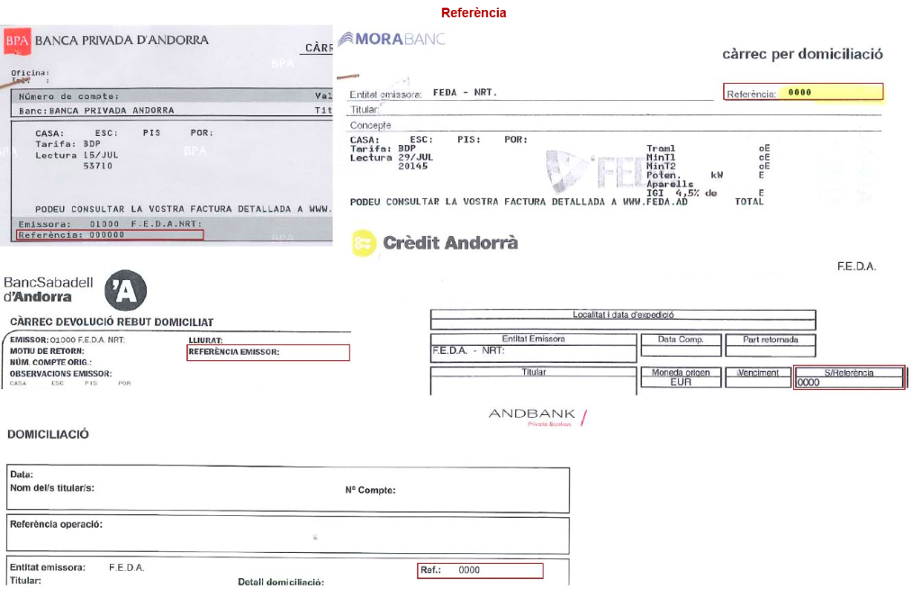Image resolution: width=912 pixels, height=589 pixels.
Task: Click the 'Referència operació' field in Andbank form
Action: (287, 535)
